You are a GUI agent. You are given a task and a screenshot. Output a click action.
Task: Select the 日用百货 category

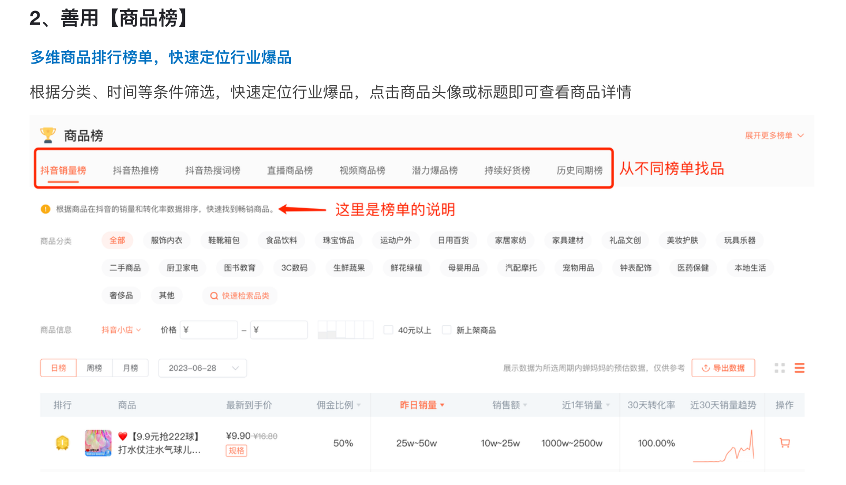[x=454, y=240]
